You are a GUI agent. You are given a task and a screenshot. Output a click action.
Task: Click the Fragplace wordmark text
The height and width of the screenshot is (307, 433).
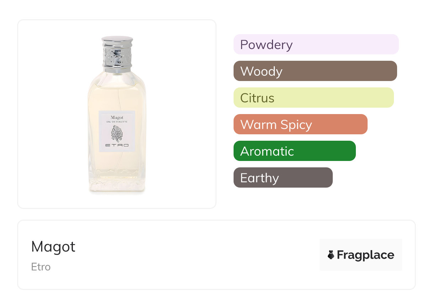365,255
